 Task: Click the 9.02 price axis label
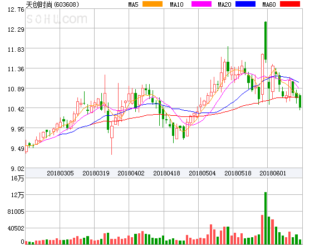click(x=17, y=169)
